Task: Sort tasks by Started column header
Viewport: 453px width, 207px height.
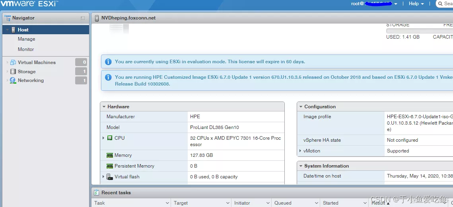Action: point(331,203)
